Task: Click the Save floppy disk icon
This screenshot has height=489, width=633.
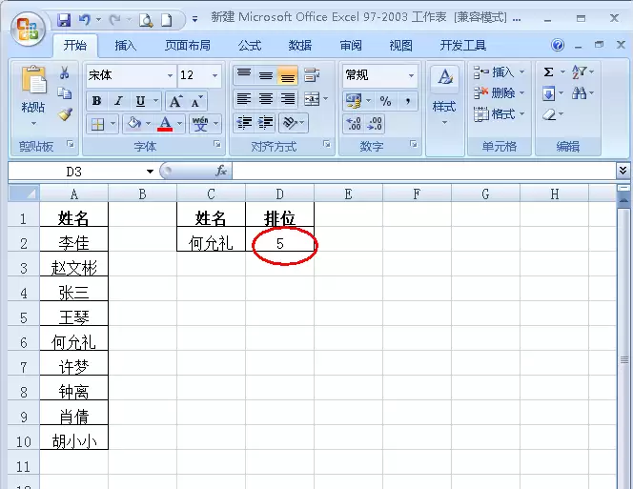Action: tap(64, 20)
